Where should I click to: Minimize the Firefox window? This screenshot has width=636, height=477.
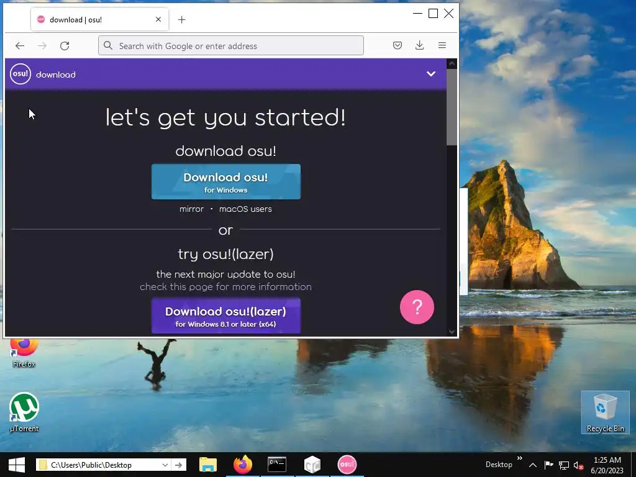pos(417,14)
